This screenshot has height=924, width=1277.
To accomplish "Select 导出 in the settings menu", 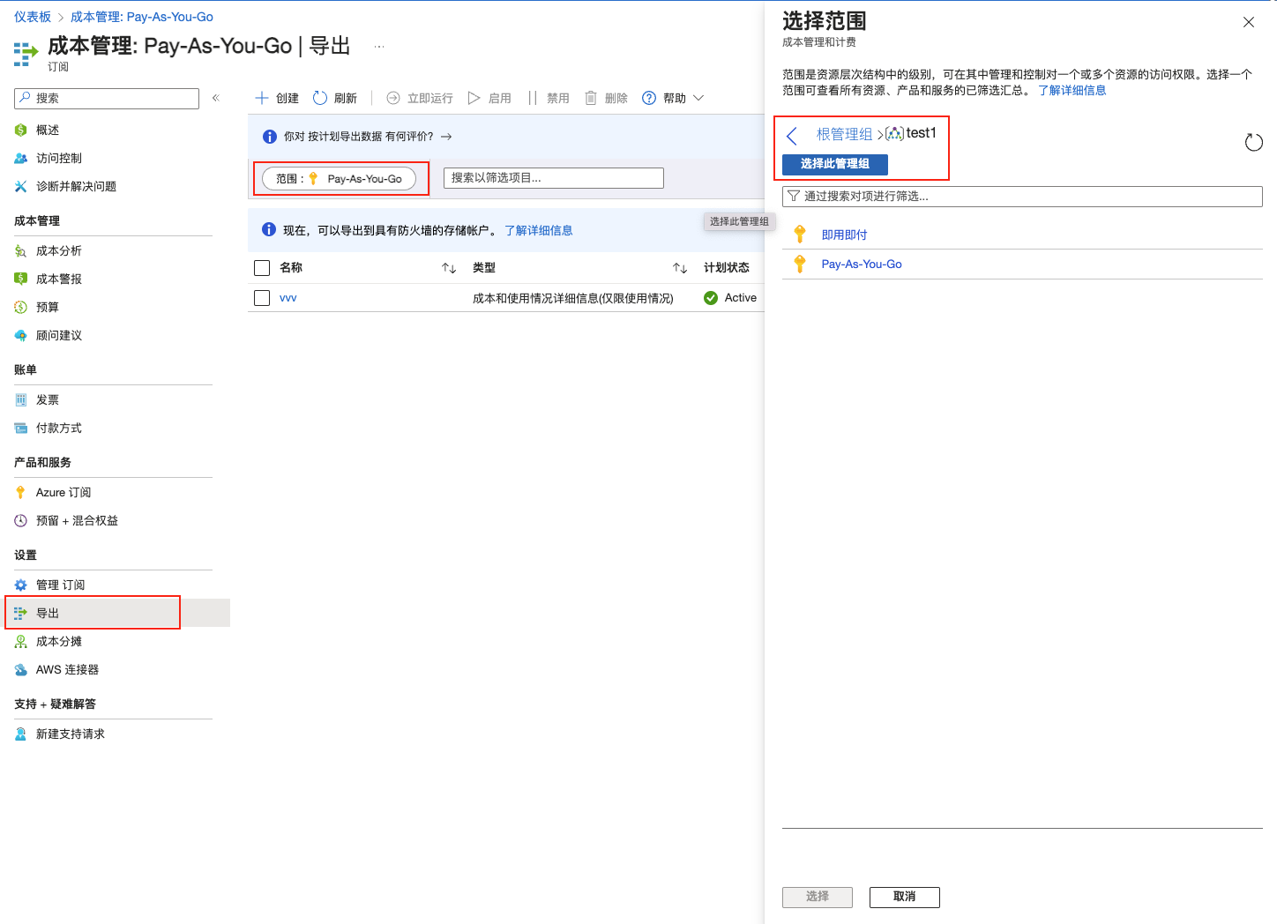I will 48,614.
